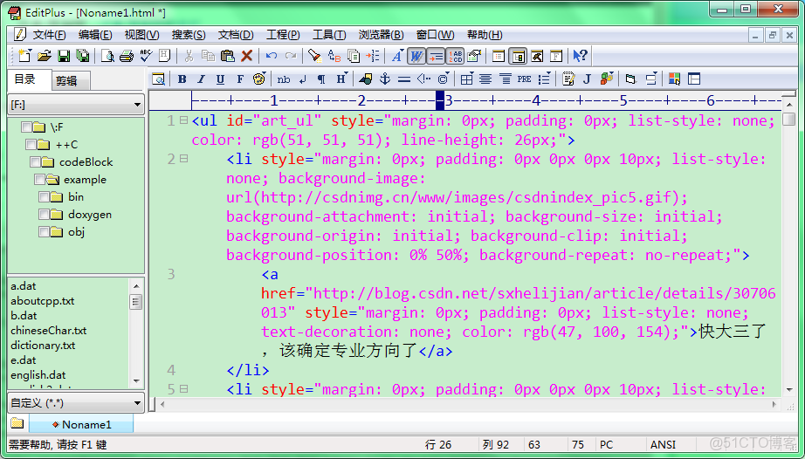Open the 浏览器(B) menu

coord(381,35)
